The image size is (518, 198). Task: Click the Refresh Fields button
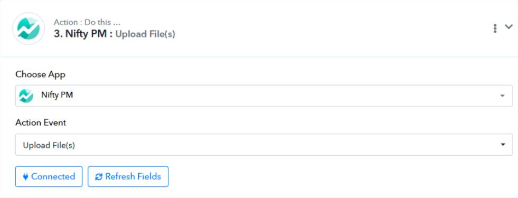(128, 176)
